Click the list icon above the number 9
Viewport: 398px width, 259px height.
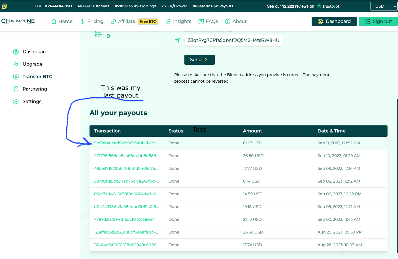click(98, 34)
